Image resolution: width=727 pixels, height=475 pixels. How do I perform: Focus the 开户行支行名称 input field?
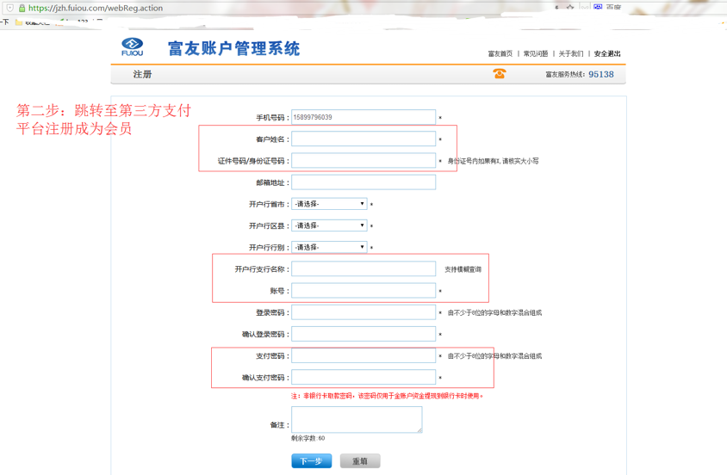(363, 269)
